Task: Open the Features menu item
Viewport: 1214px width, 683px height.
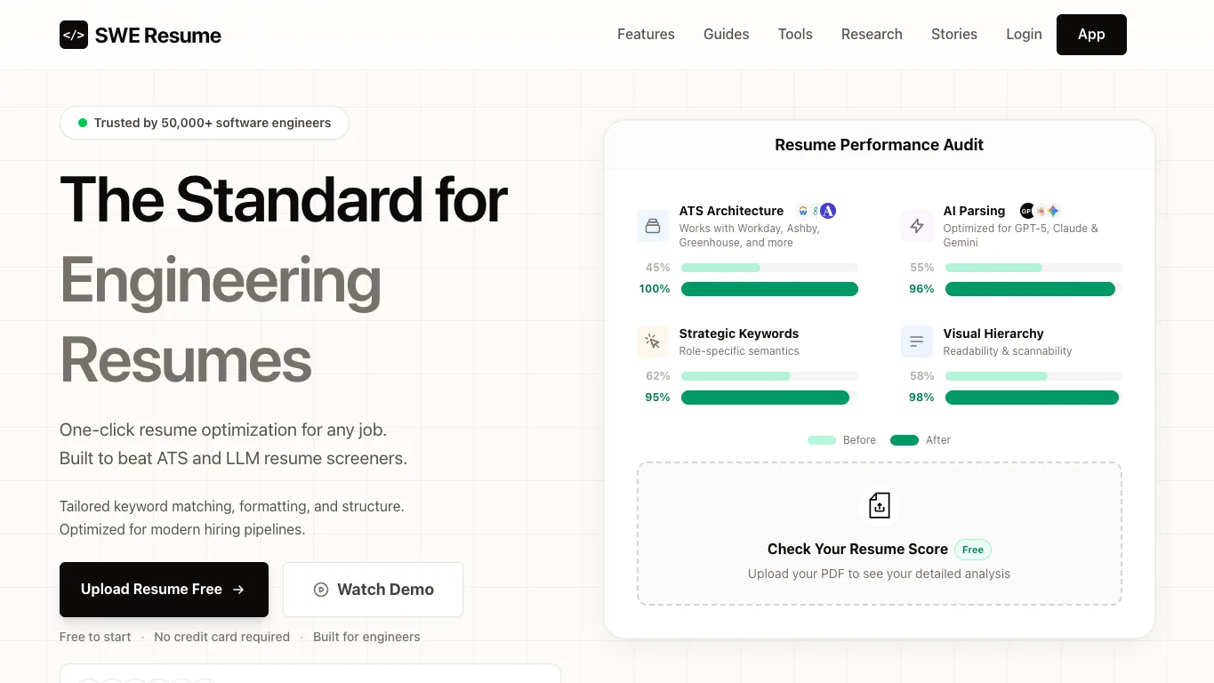Action: pos(646,34)
